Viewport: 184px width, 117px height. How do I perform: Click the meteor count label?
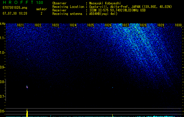42,9
